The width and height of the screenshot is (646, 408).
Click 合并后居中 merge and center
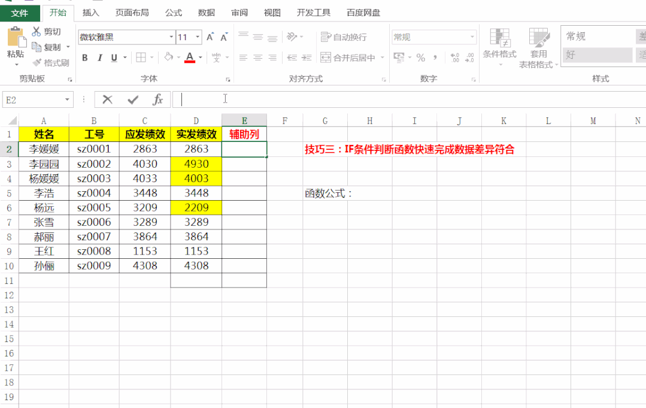[x=348, y=58]
